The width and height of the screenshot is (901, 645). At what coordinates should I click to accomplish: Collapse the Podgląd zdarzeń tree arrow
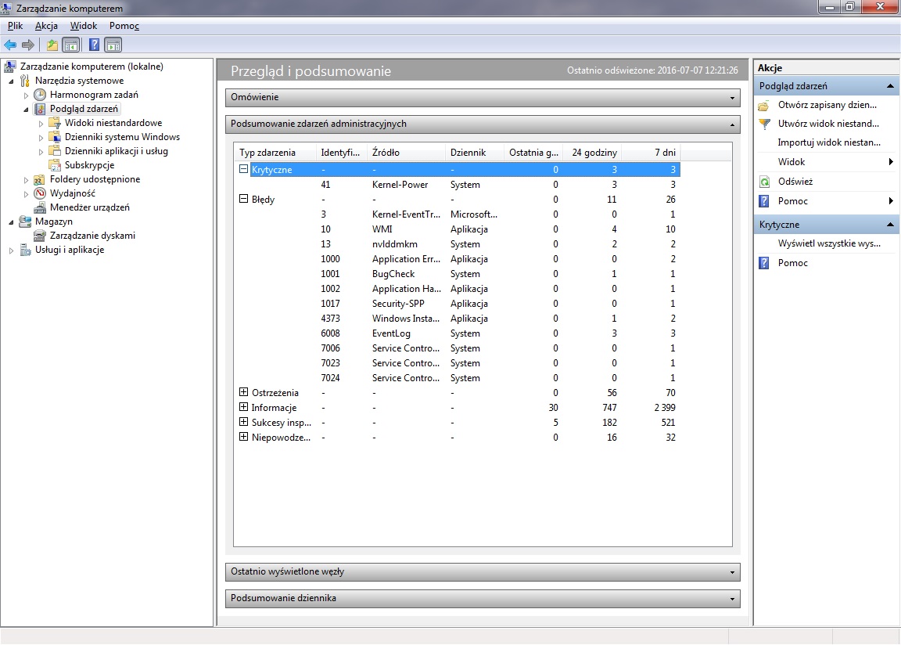(x=26, y=110)
